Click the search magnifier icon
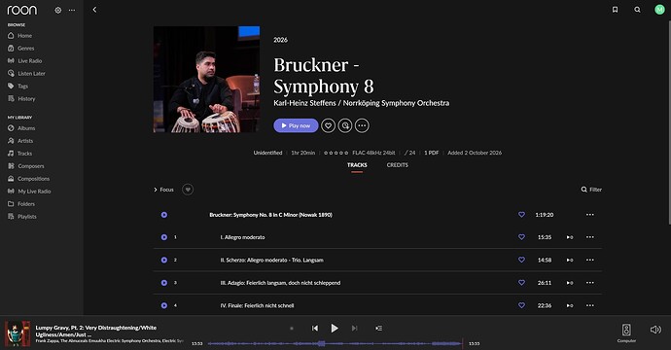The height and width of the screenshot is (350, 671). point(637,10)
